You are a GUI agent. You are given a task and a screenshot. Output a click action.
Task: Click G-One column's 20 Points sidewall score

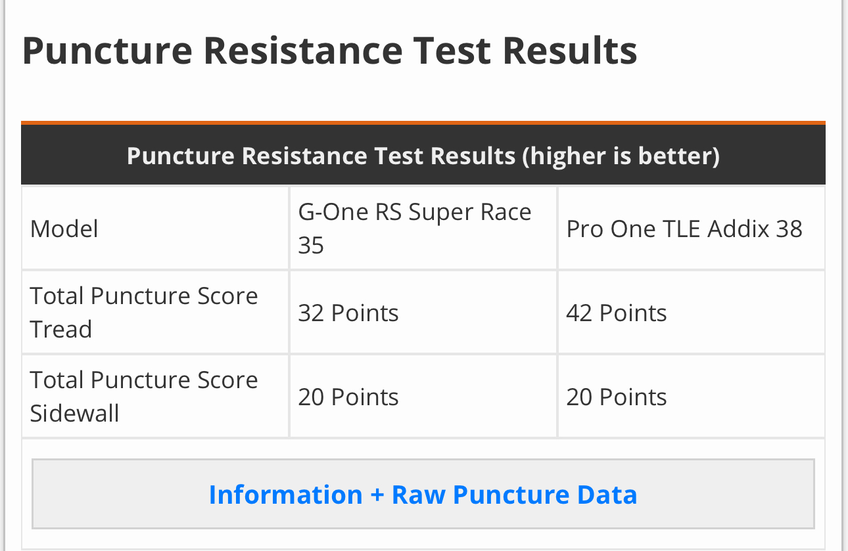click(348, 397)
